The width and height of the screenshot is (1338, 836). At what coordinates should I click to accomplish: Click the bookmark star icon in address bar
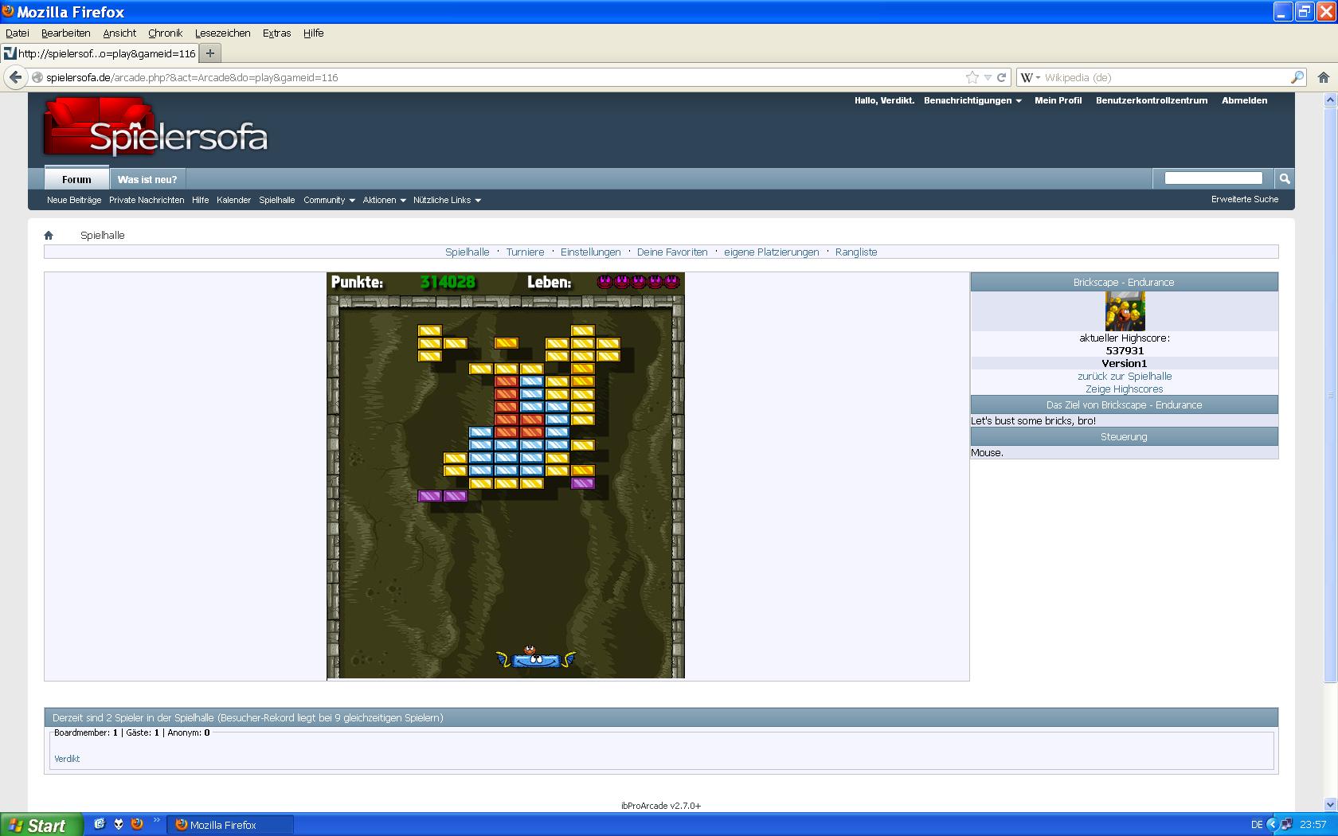tap(972, 77)
